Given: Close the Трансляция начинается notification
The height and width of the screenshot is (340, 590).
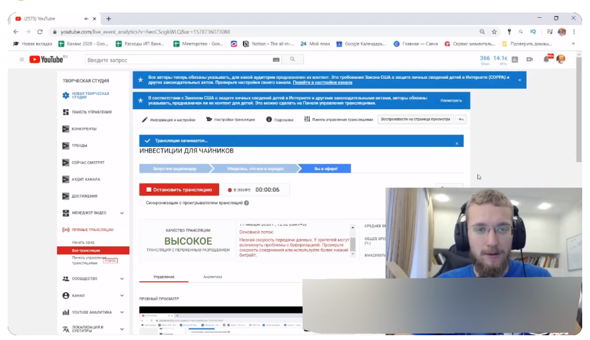Looking at the screenshot, I should [457, 143].
